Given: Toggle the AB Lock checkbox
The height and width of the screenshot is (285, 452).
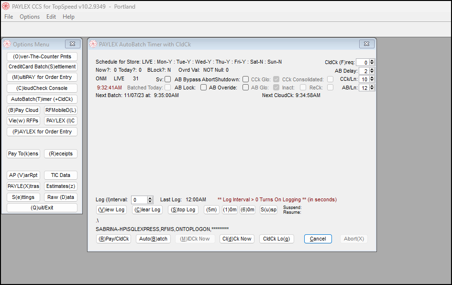Looking at the screenshot, I should tap(203, 88).
